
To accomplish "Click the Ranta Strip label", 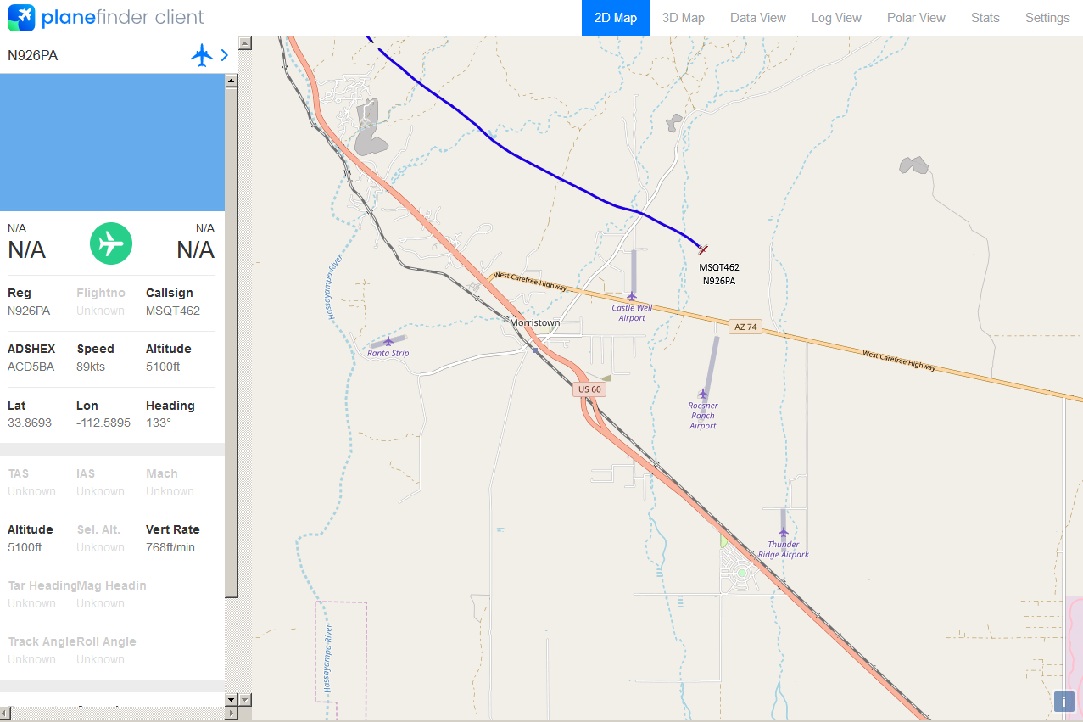I will [x=388, y=353].
